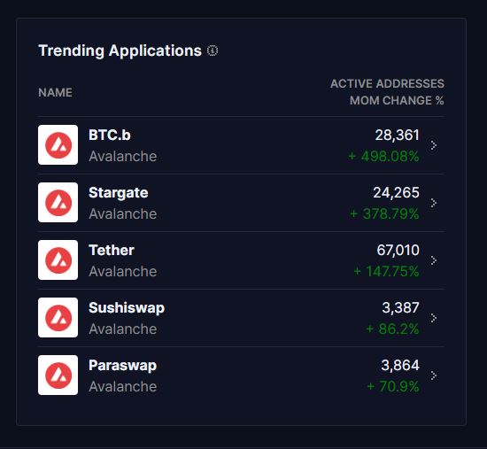Click the Avalanche logo for Stargate
The width and height of the screenshot is (487, 449).
tap(58, 202)
